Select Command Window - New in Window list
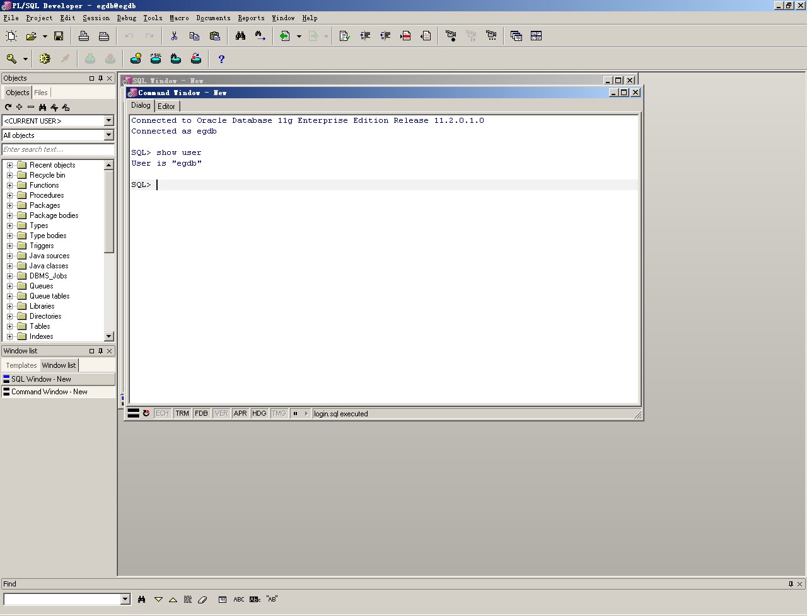 (58, 392)
